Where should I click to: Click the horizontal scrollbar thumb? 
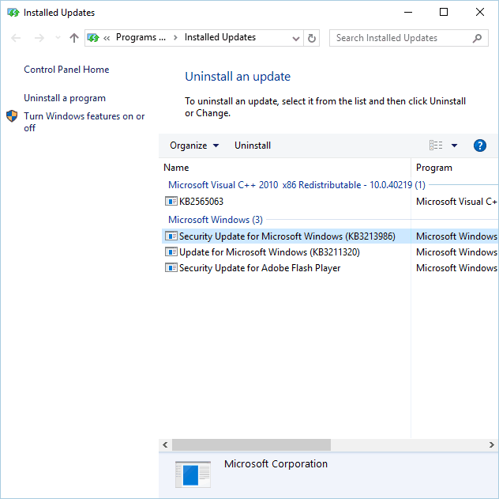tap(251, 445)
